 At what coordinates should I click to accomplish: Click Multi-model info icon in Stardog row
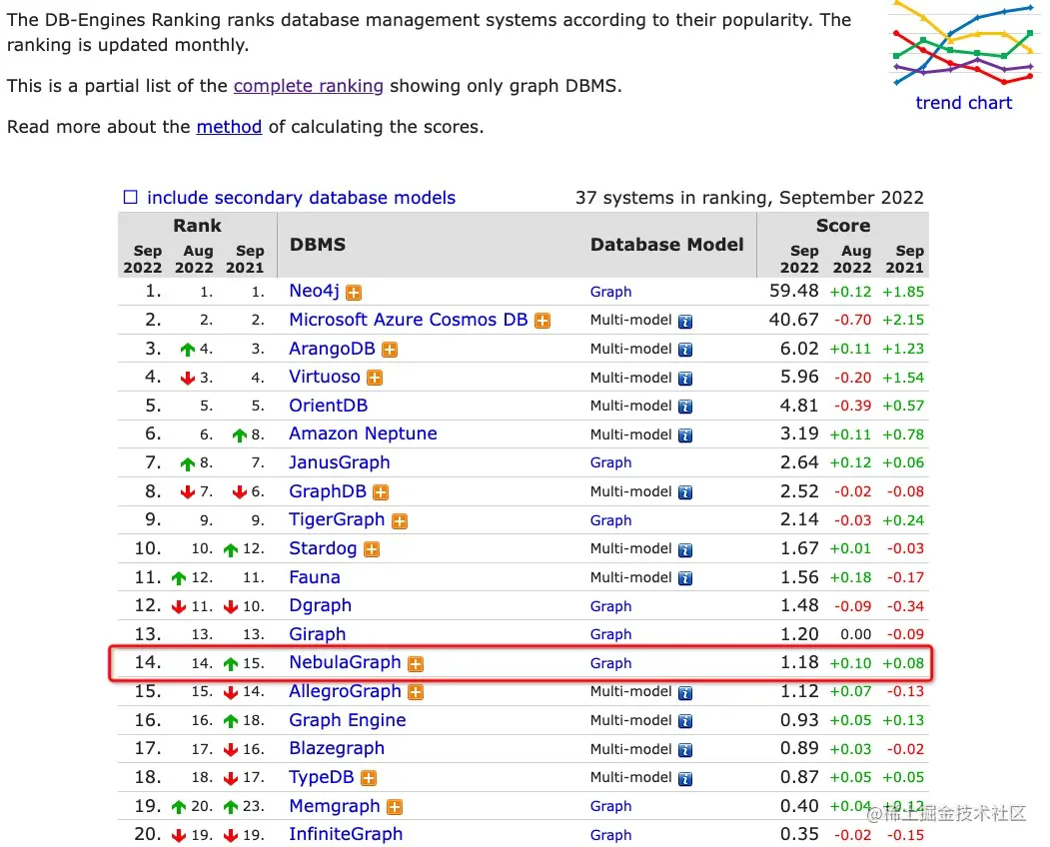pyautogui.click(x=685, y=550)
